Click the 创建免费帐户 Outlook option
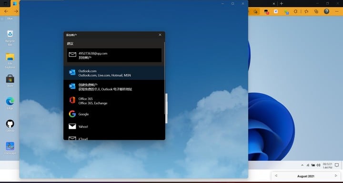Screen dimensions: 343x183 (114, 87)
